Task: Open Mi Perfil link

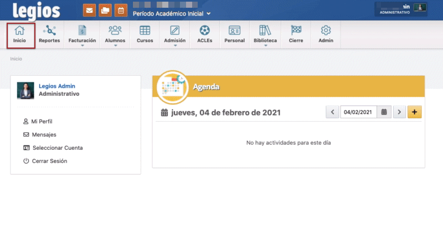Action: point(42,121)
